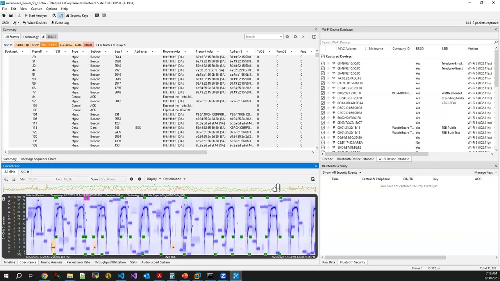Zoom out on the Coexistence view
The image size is (500, 281).
[x=13, y=179]
